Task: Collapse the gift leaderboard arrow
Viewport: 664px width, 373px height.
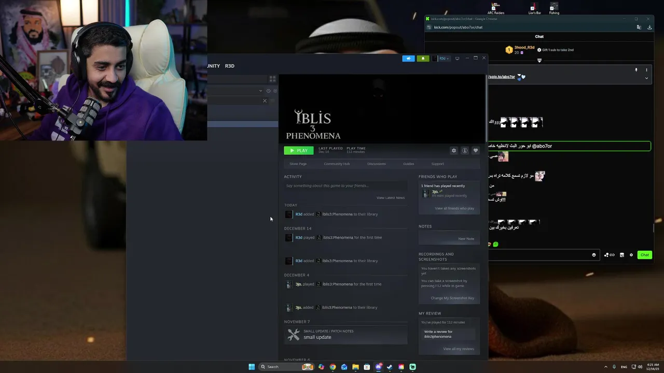Action: (x=539, y=61)
